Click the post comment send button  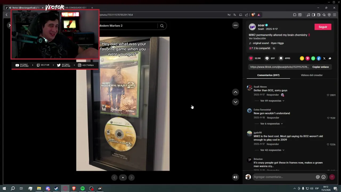[x=332, y=177]
